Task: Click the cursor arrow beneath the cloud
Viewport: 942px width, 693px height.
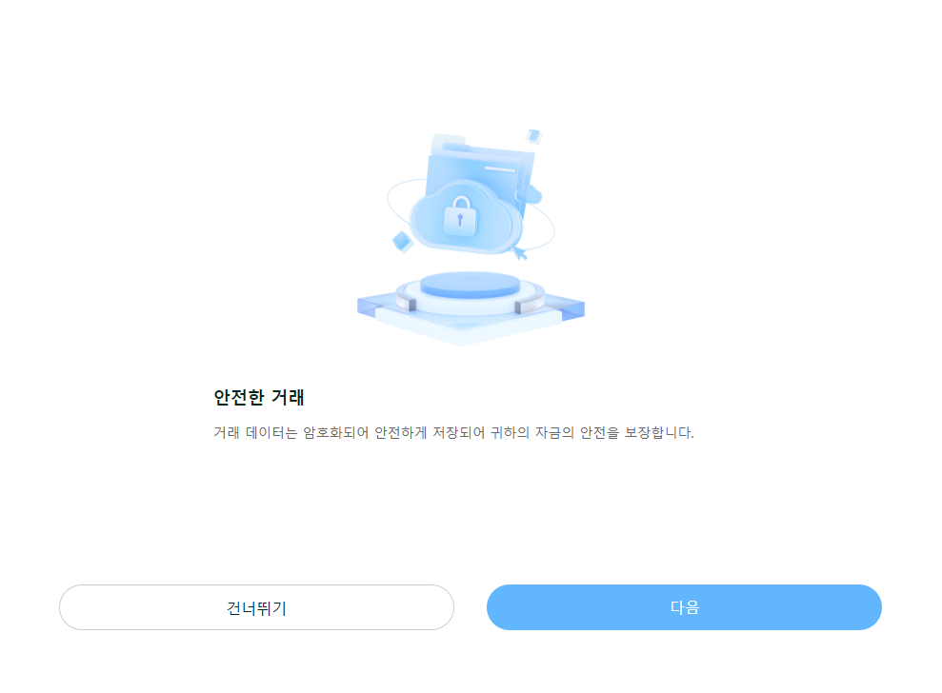Action: 519,251
